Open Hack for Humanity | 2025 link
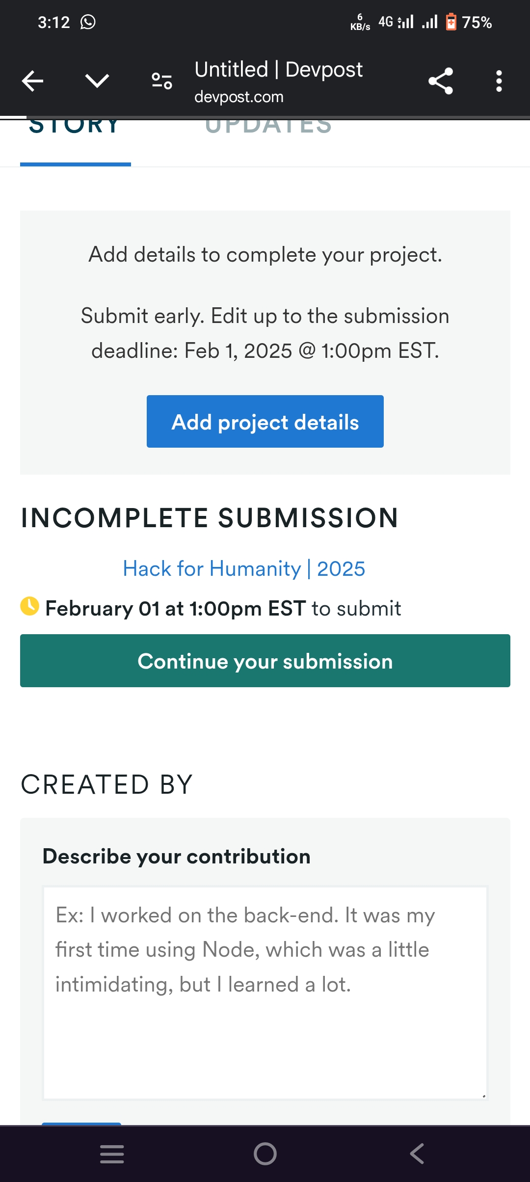530x1182 pixels. tap(244, 569)
